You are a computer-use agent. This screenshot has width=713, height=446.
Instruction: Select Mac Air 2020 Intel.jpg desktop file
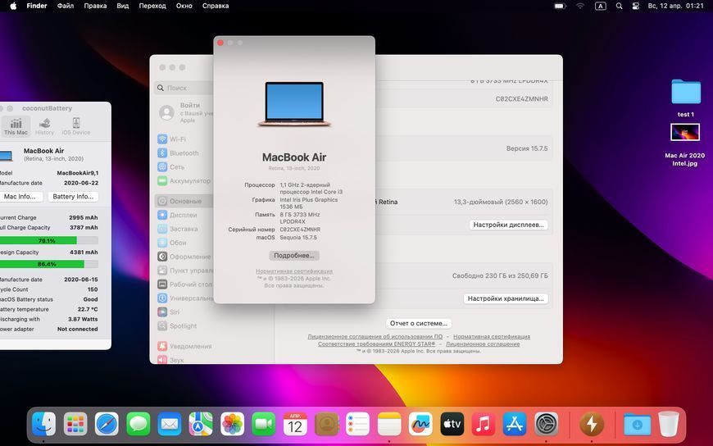(x=685, y=145)
